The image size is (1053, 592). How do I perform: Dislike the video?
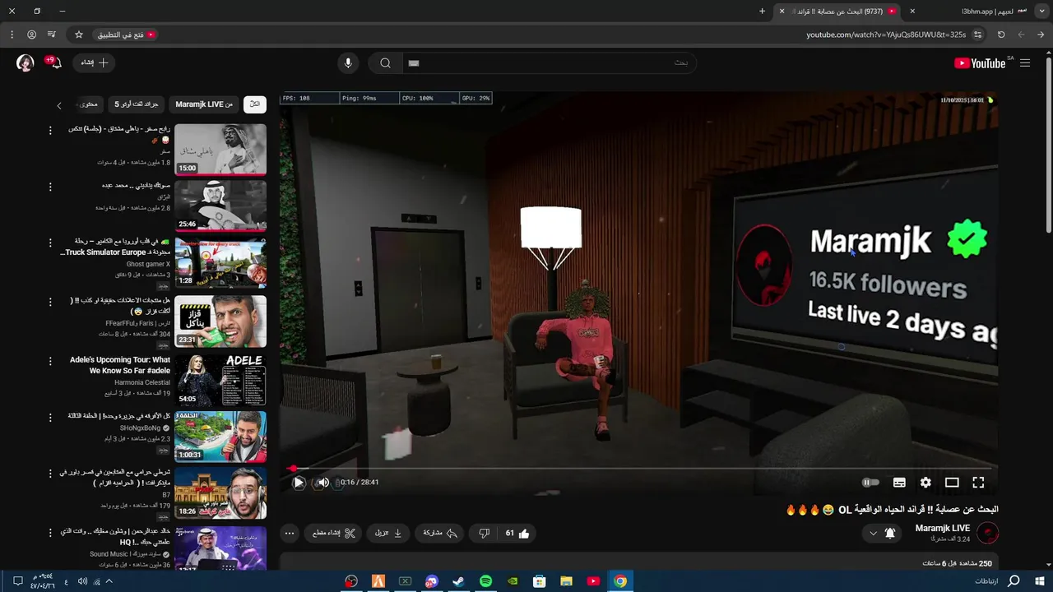pyautogui.click(x=485, y=533)
